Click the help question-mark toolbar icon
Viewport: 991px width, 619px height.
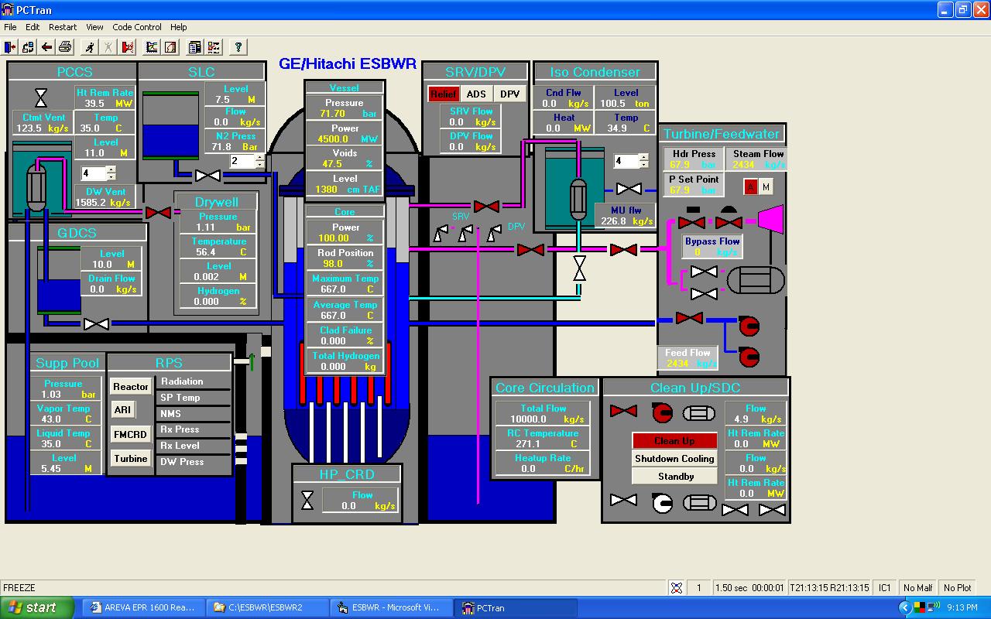[238, 47]
